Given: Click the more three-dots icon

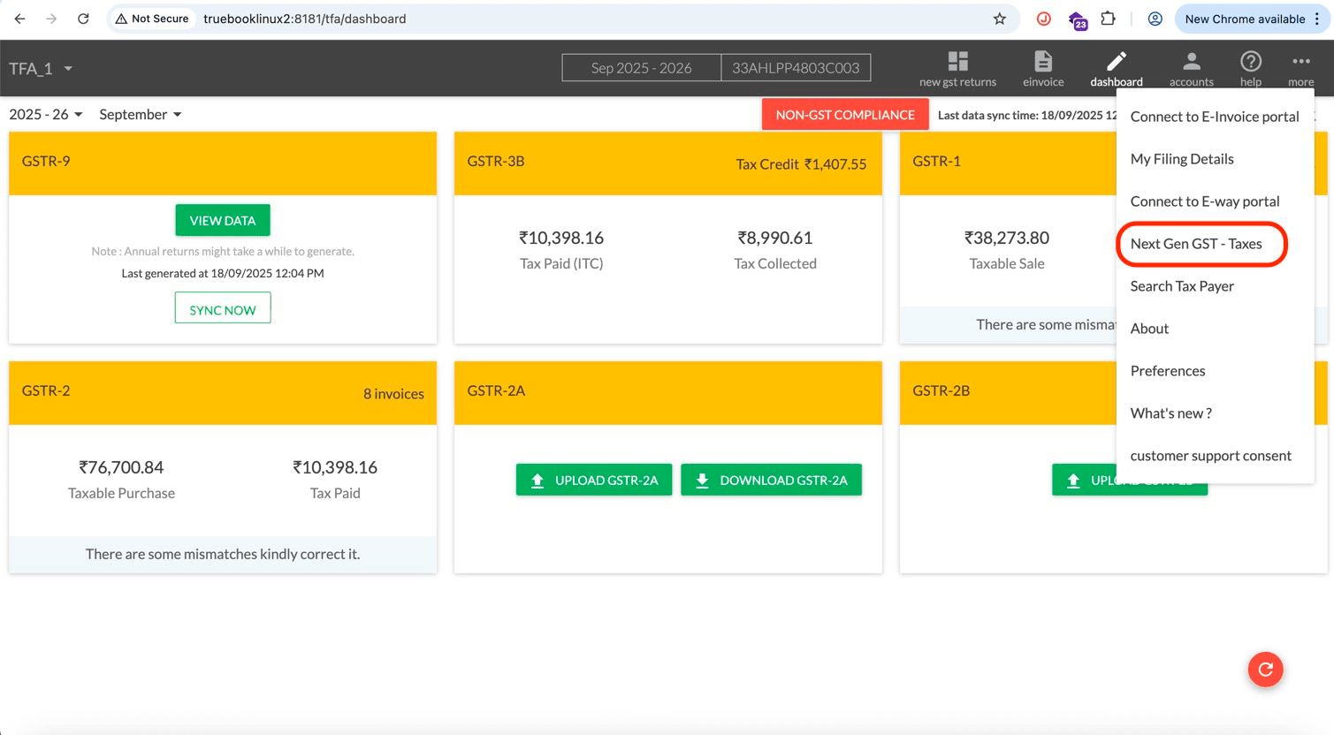Looking at the screenshot, I should [x=1300, y=62].
